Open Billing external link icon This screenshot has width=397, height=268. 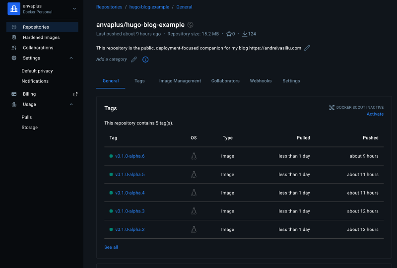pyautogui.click(x=75, y=94)
